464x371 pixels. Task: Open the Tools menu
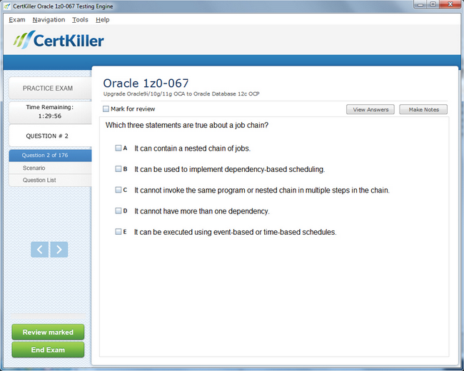[x=80, y=20]
